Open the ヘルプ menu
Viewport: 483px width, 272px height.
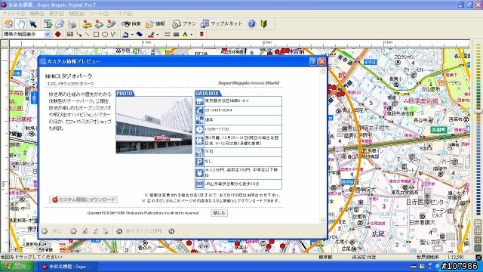click(x=122, y=14)
